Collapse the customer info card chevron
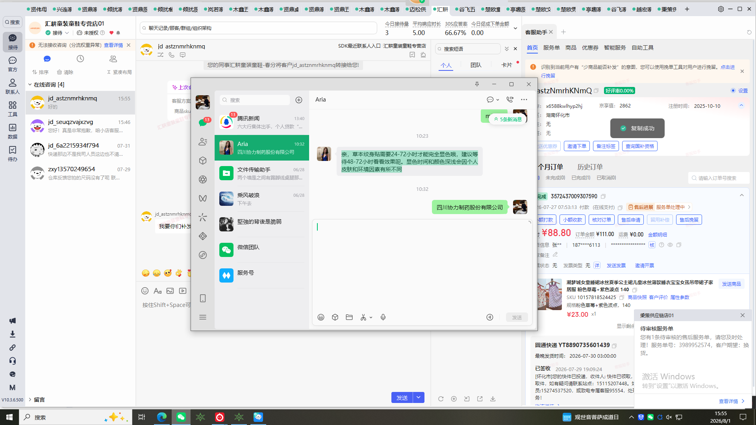The width and height of the screenshot is (756, 425). point(741,105)
